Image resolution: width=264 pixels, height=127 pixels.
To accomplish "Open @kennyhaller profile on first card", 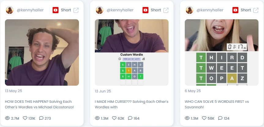I will coord(30,10).
